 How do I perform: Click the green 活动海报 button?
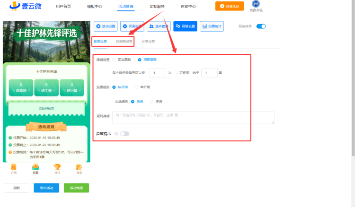[76, 188]
